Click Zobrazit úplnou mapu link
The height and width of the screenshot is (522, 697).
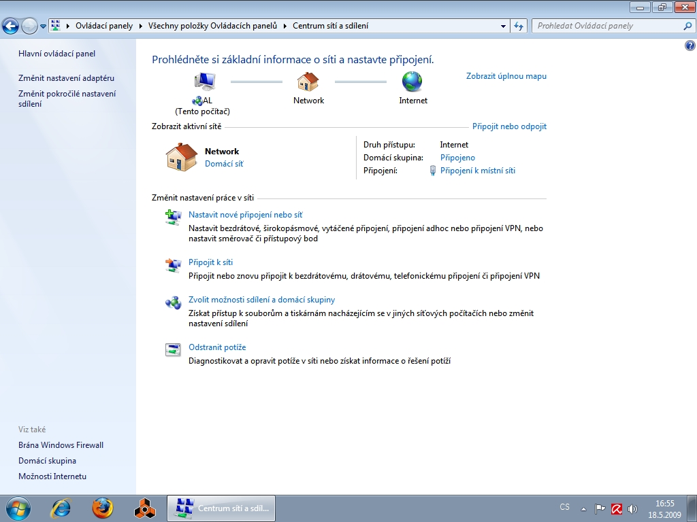506,76
